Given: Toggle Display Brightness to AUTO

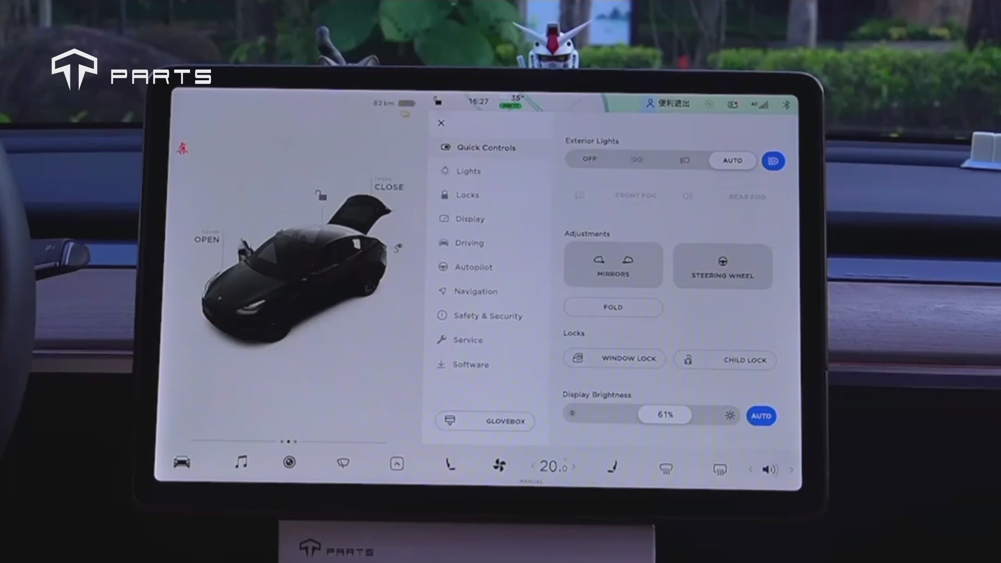Looking at the screenshot, I should click(761, 415).
